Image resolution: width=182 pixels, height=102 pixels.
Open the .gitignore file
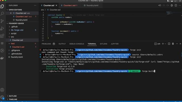16,50
